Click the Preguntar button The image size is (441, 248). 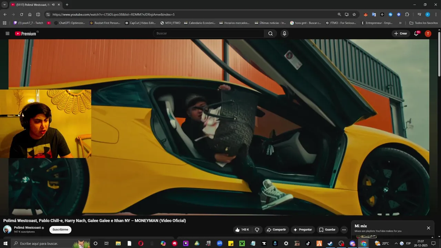(302, 230)
